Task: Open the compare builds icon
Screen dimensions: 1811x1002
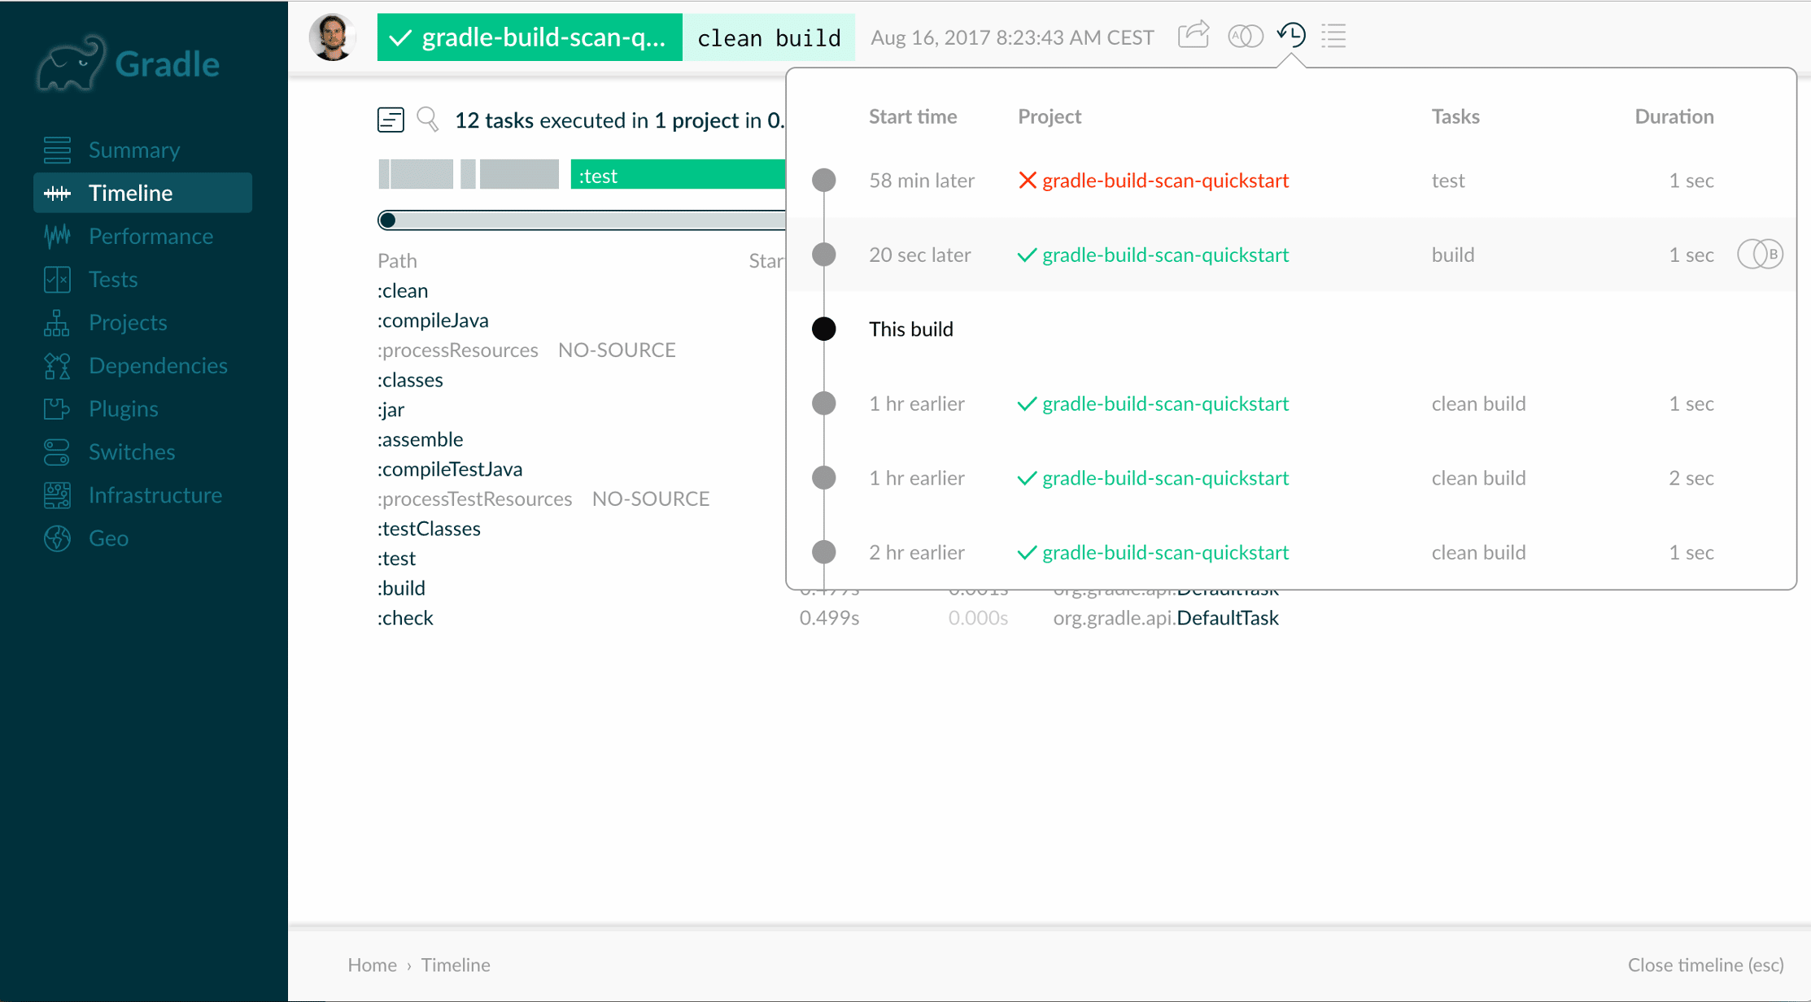Action: coord(1246,36)
